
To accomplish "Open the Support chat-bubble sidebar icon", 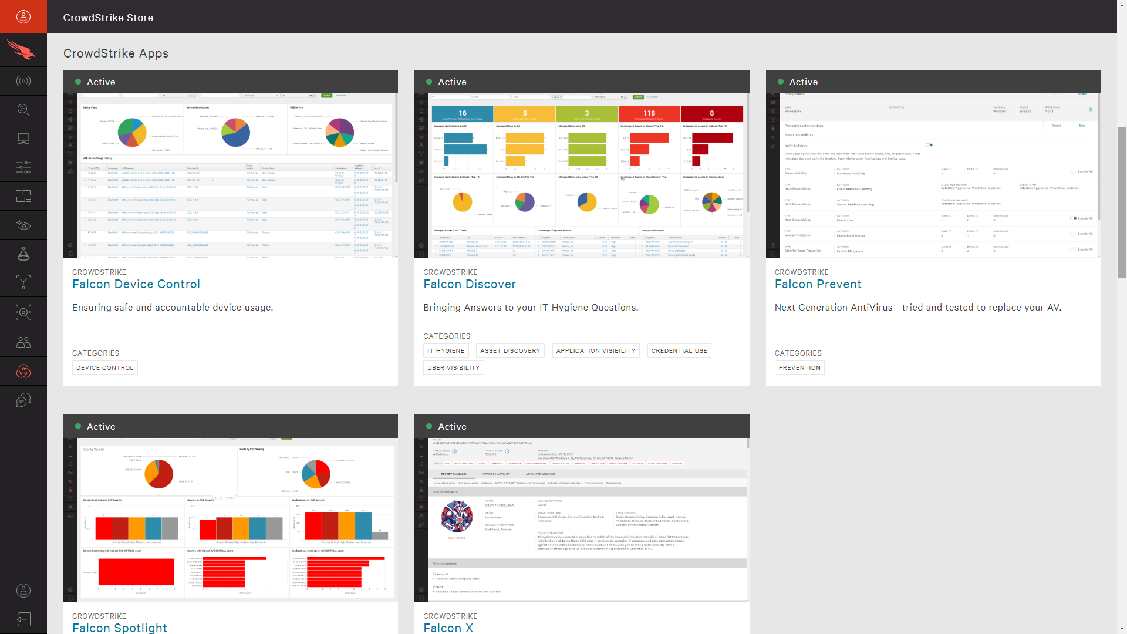I will point(23,400).
